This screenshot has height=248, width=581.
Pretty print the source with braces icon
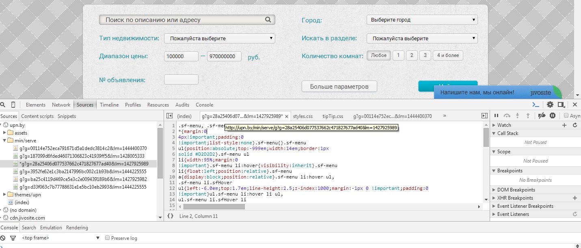pyautogui.click(x=171, y=216)
